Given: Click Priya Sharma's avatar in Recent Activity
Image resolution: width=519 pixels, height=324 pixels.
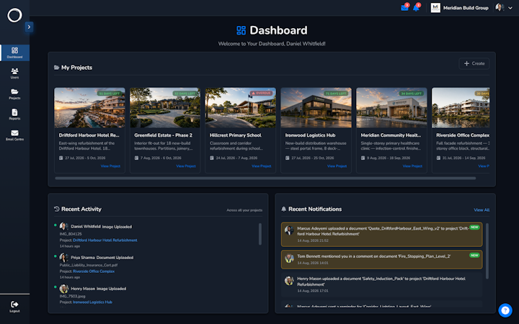Looking at the screenshot, I should (63, 257).
